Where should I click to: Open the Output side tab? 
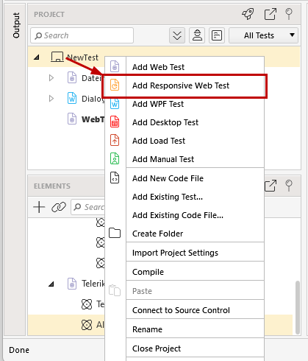tap(16, 25)
